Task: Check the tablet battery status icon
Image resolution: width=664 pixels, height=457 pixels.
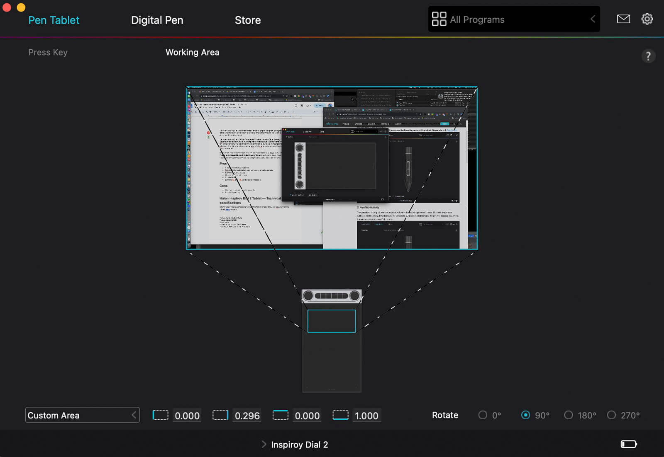Action: pos(628,444)
